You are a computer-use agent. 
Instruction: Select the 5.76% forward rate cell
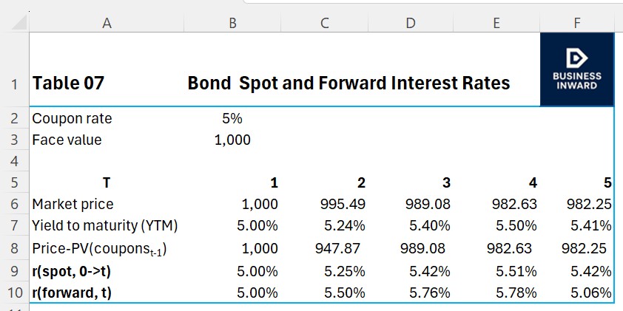[x=430, y=293]
